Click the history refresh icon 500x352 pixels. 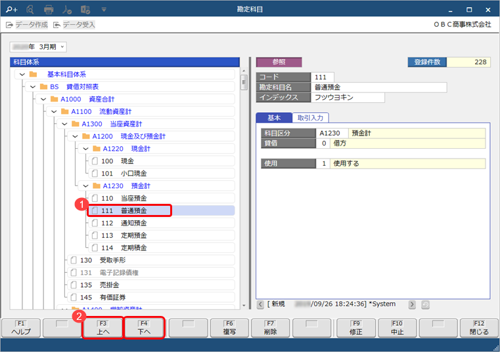click(x=425, y=305)
